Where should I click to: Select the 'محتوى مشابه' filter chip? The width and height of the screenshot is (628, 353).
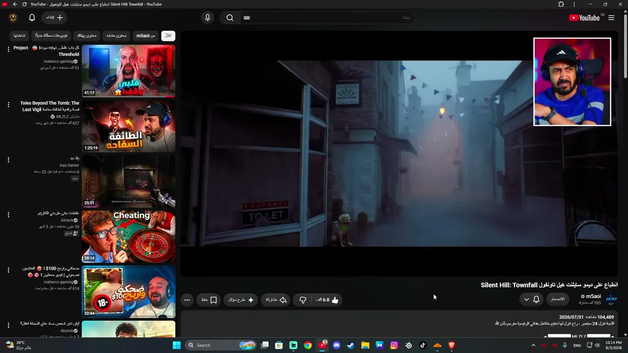(x=117, y=35)
